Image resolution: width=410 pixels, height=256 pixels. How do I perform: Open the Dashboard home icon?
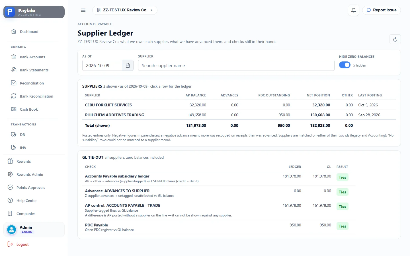(x=14, y=32)
